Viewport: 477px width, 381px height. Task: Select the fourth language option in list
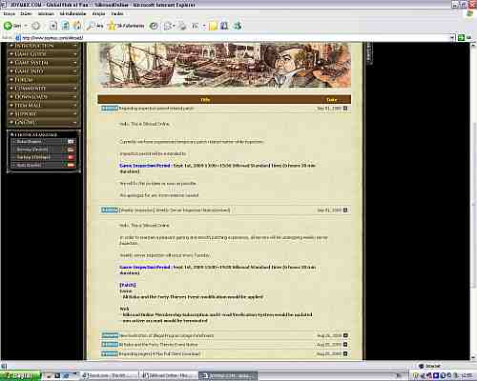[x=43, y=166]
